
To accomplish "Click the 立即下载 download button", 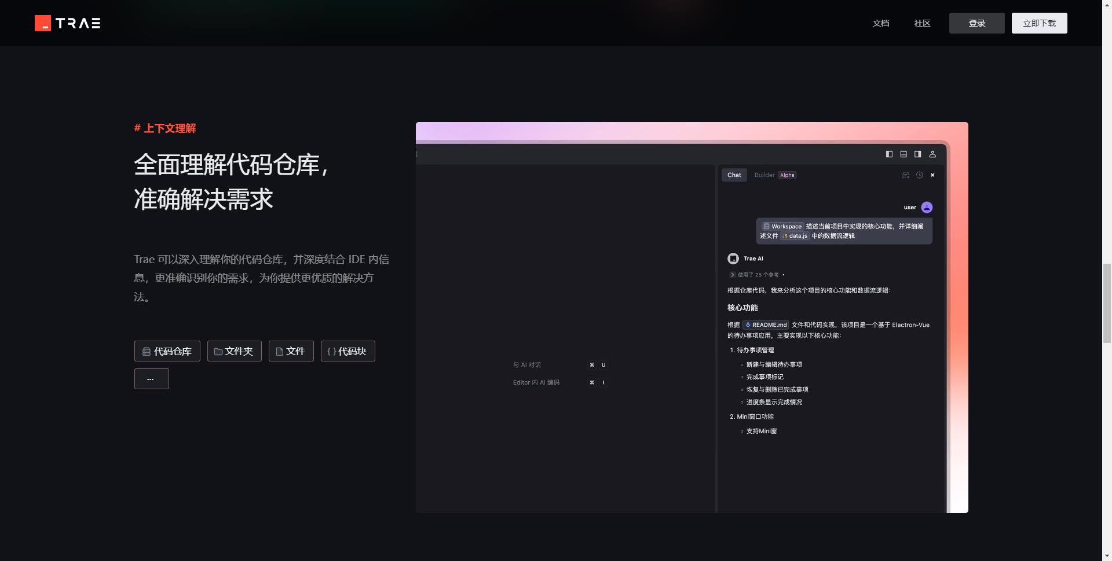I will tap(1039, 23).
